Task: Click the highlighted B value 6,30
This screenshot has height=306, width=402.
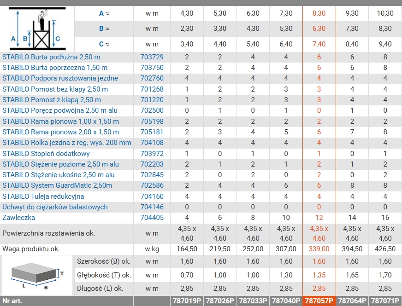Action: point(319,29)
